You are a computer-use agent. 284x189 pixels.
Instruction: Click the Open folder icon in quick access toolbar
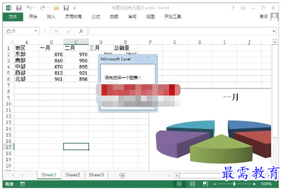coord(56,8)
